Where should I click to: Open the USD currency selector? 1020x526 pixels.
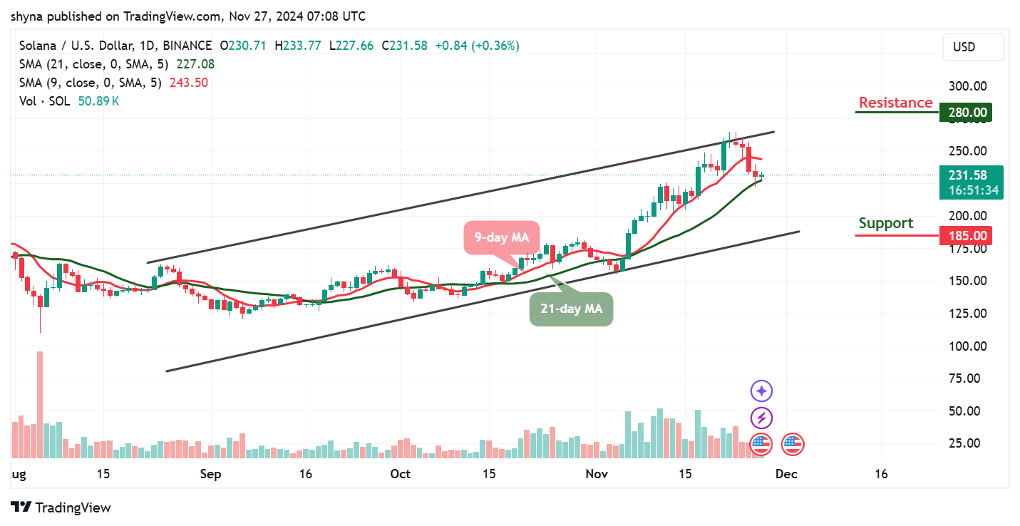(x=973, y=47)
